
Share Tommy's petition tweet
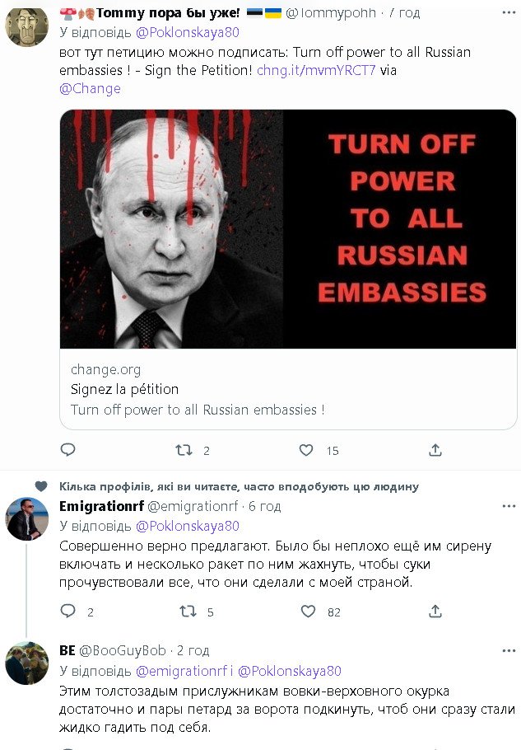[435, 450]
